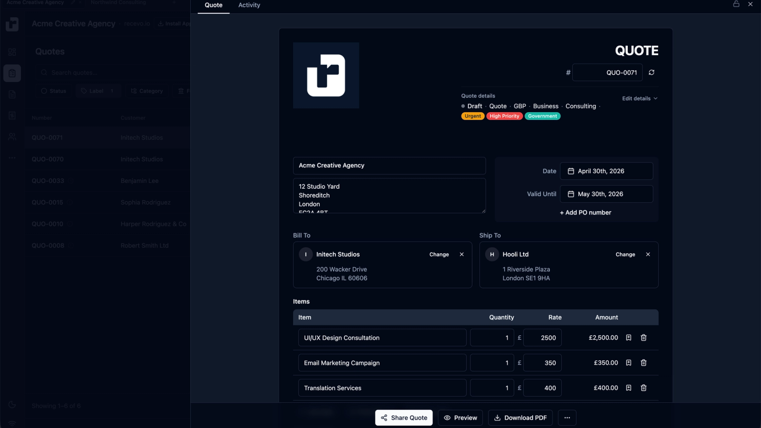
Task: Regenerate the quote number with refresh icon
Action: click(x=651, y=72)
